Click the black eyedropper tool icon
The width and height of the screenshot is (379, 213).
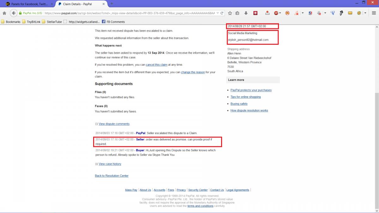click(341, 13)
